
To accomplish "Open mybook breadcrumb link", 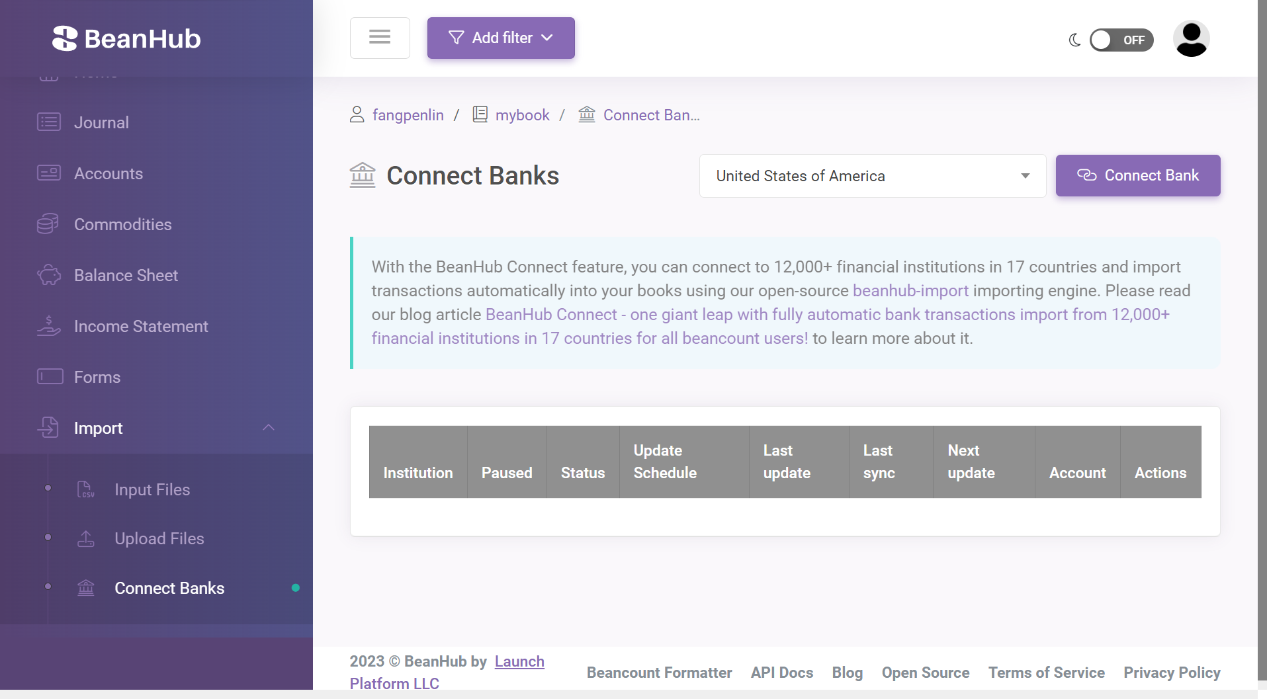I will (x=523, y=115).
